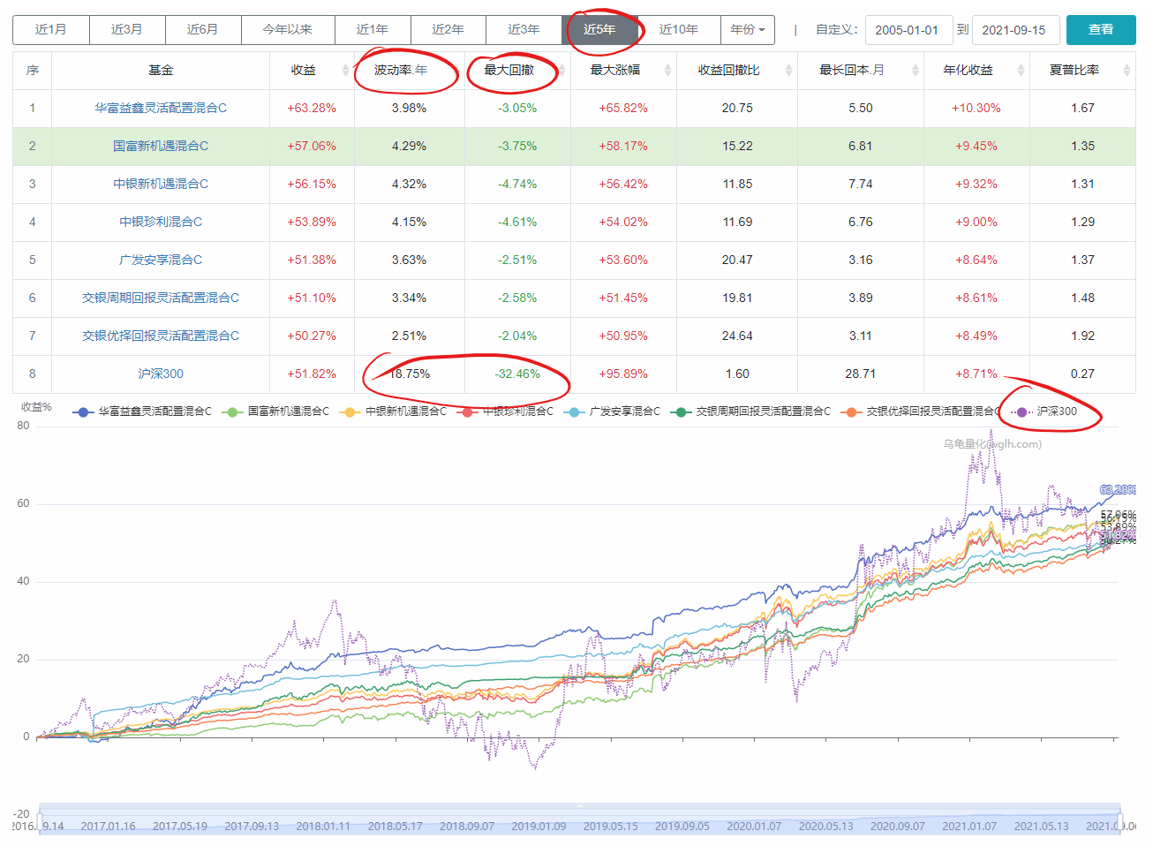1153x846 pixels.
Task: Open fund link 国富新机遇混合C in table
Action: [x=161, y=146]
